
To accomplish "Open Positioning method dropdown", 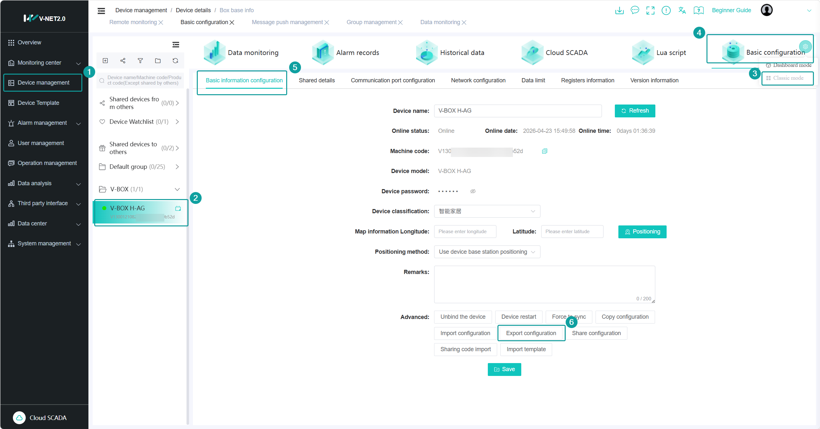I will point(487,252).
